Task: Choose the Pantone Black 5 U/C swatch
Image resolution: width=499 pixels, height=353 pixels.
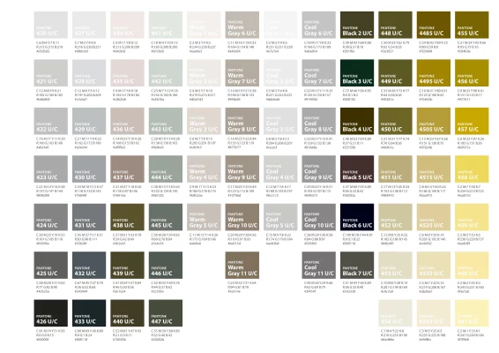Action: 357,169
